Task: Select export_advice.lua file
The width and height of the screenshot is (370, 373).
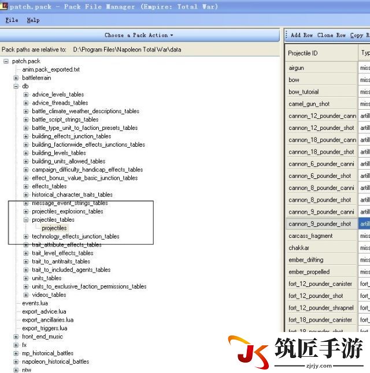Action: [44, 312]
